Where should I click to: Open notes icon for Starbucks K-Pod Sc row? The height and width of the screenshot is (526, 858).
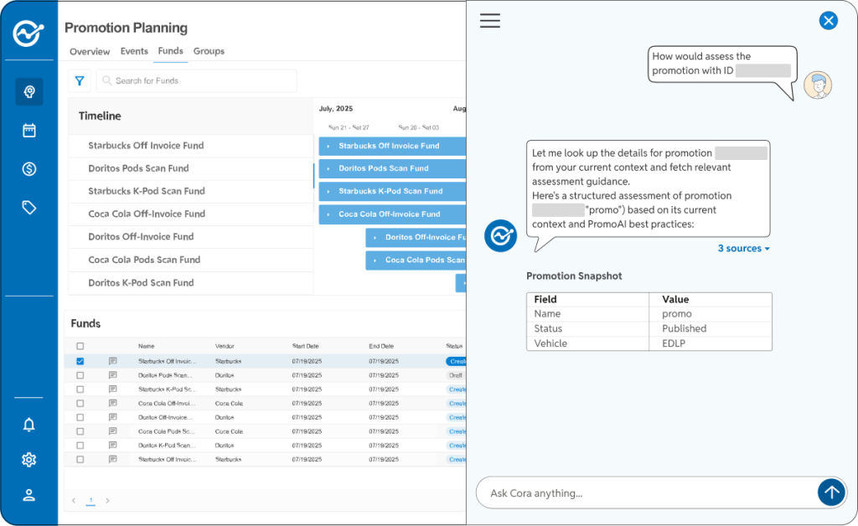pyautogui.click(x=113, y=389)
